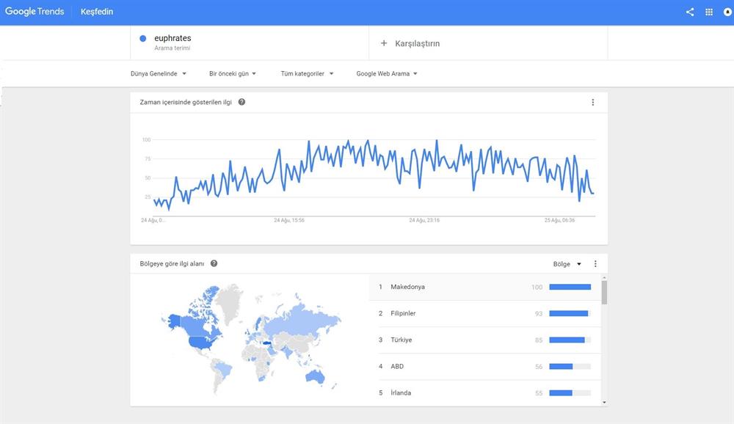Expand the Dünya Genelinde location dropdown

(159, 73)
